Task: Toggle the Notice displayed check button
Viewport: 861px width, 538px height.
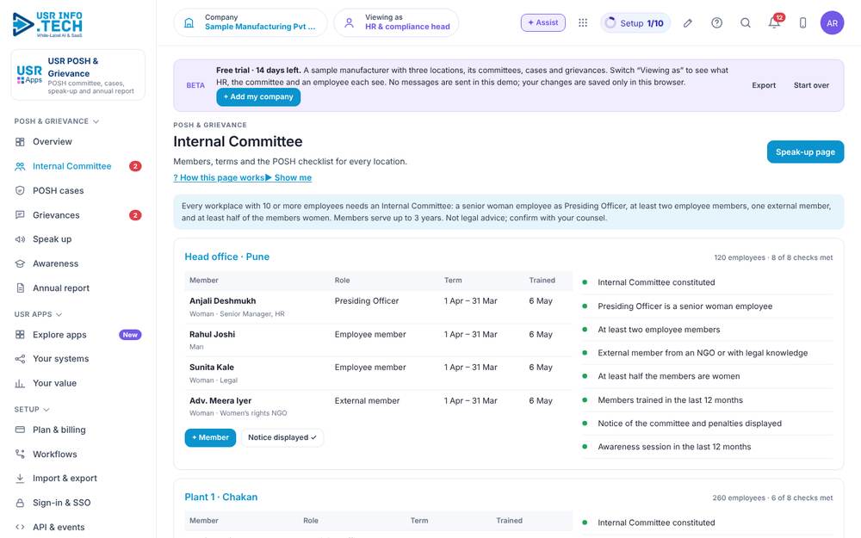Action: point(282,437)
